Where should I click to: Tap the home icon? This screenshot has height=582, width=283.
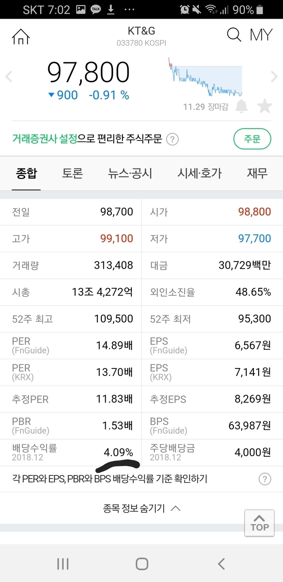tap(20, 36)
